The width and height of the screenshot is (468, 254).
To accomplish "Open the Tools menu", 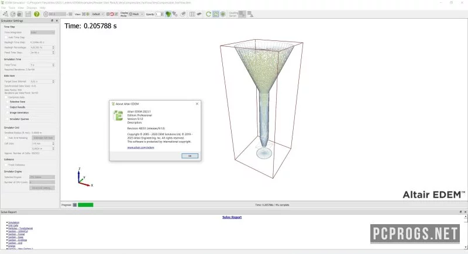I will tap(12, 8).
